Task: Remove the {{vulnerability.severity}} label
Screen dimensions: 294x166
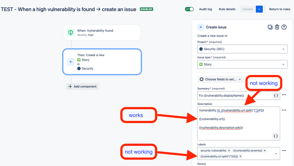Action: [x=265, y=151]
